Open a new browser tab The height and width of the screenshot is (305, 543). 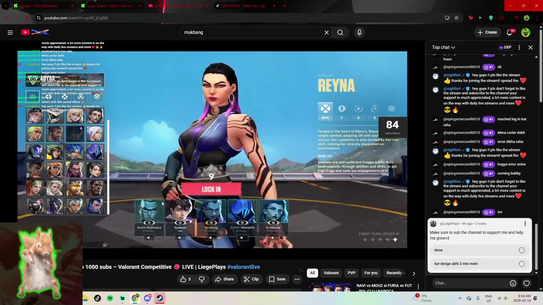coord(284,6)
